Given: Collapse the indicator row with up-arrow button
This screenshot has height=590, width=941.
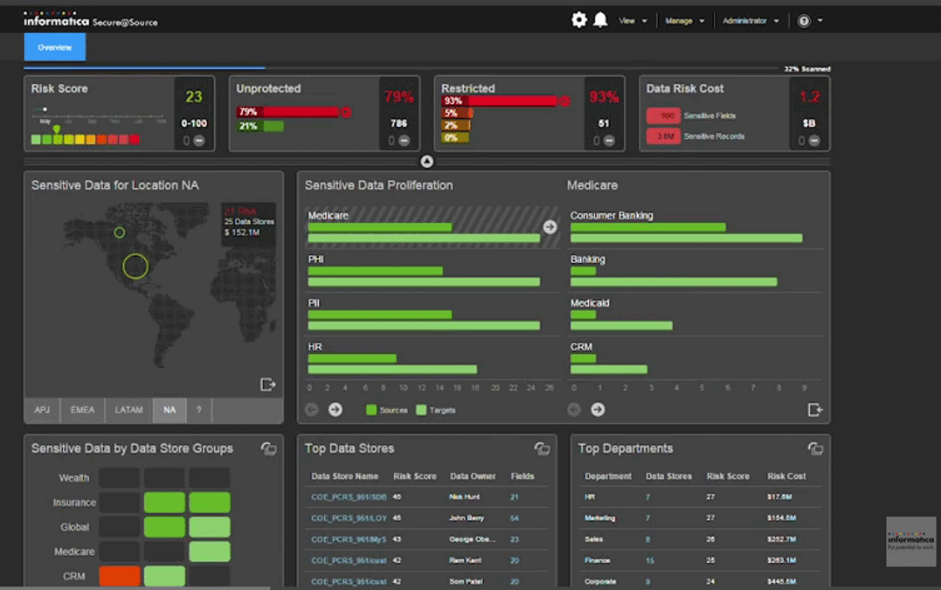Looking at the screenshot, I should click(x=426, y=161).
